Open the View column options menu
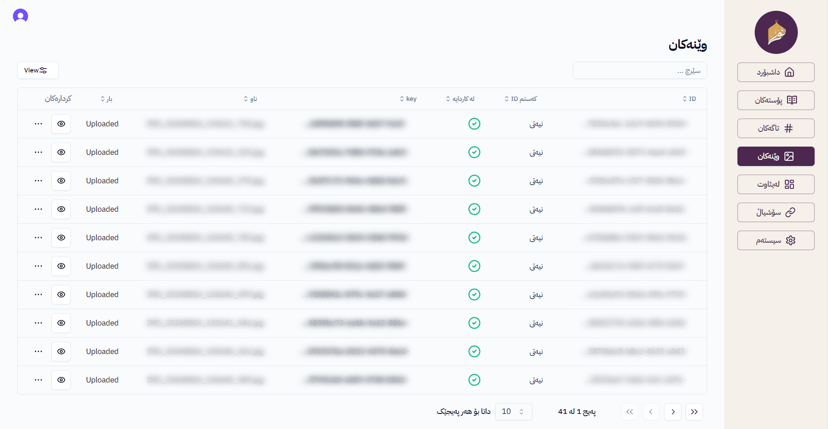 (x=38, y=70)
